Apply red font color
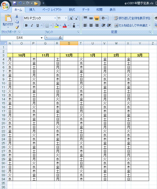The image size is (157, 189). click(x=65, y=25)
